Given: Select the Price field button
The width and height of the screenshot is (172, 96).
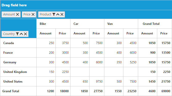Looking at the screenshot, I should [x=29, y=14].
